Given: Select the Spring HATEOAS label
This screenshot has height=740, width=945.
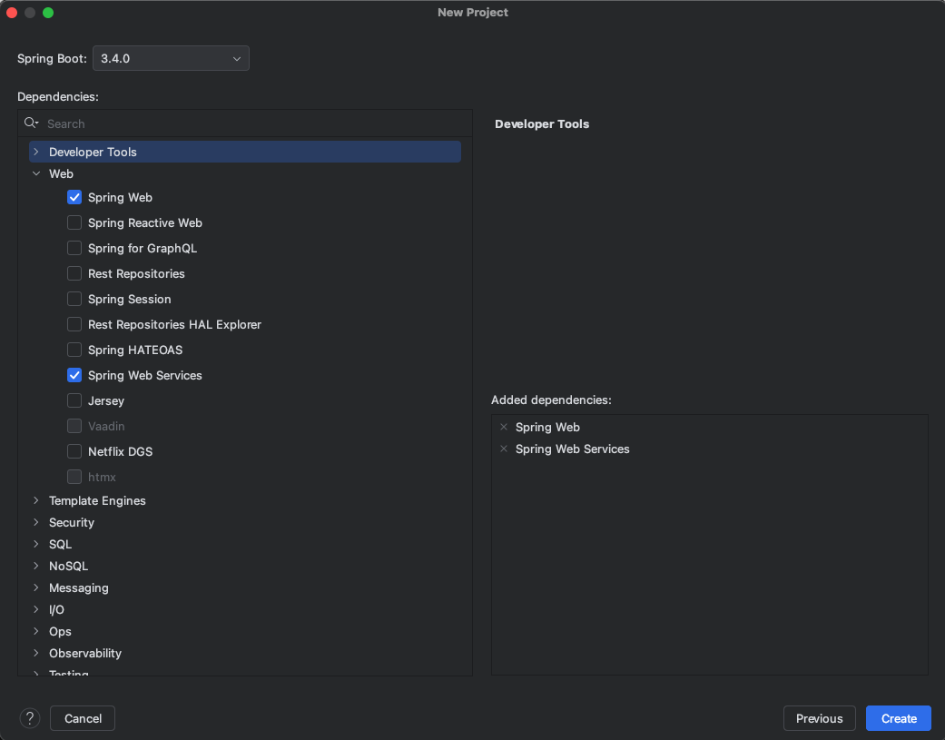Looking at the screenshot, I should pyautogui.click(x=135, y=350).
